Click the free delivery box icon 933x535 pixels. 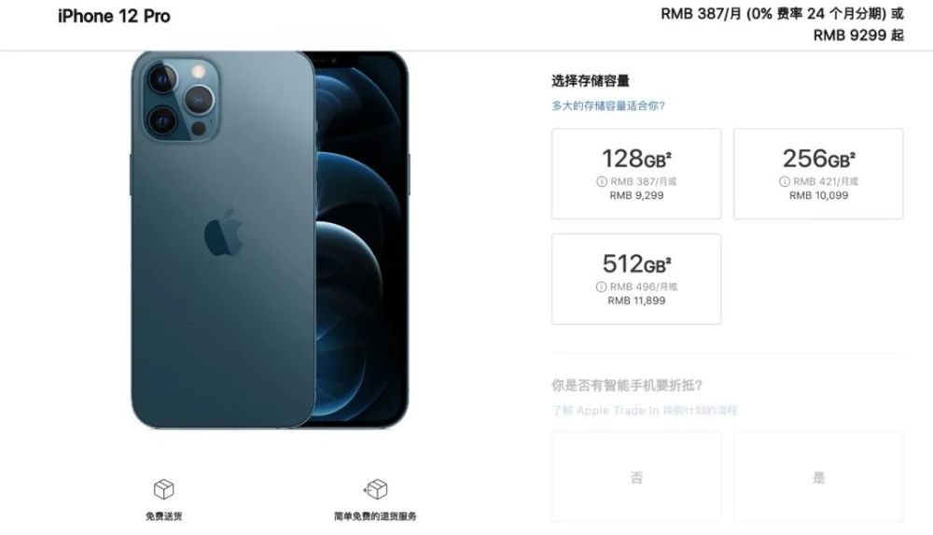coord(163,489)
